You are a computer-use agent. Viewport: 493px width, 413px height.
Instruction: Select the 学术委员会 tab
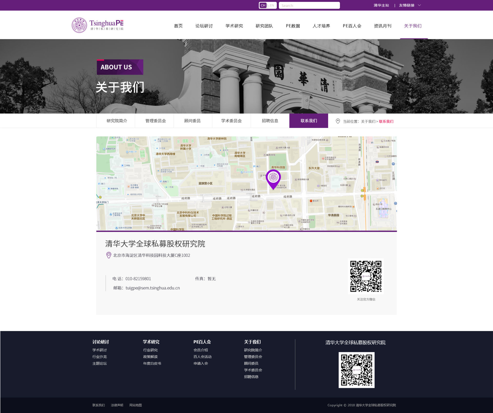231,121
